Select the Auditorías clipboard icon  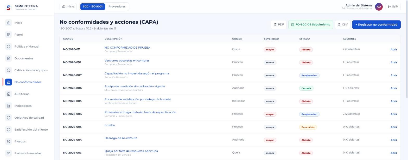pyautogui.click(x=9, y=94)
